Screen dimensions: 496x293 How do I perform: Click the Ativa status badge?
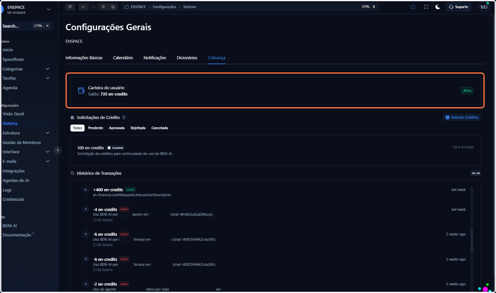pyautogui.click(x=467, y=91)
